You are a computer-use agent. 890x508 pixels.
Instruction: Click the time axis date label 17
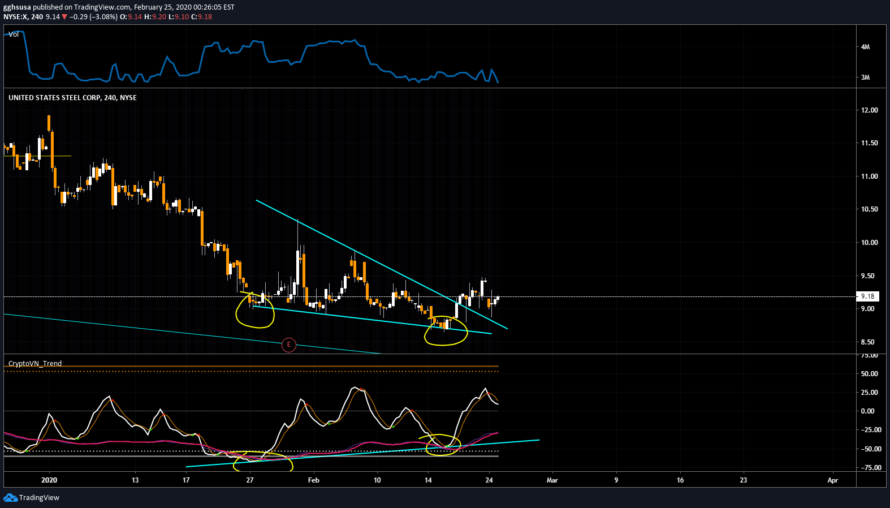[x=186, y=480]
